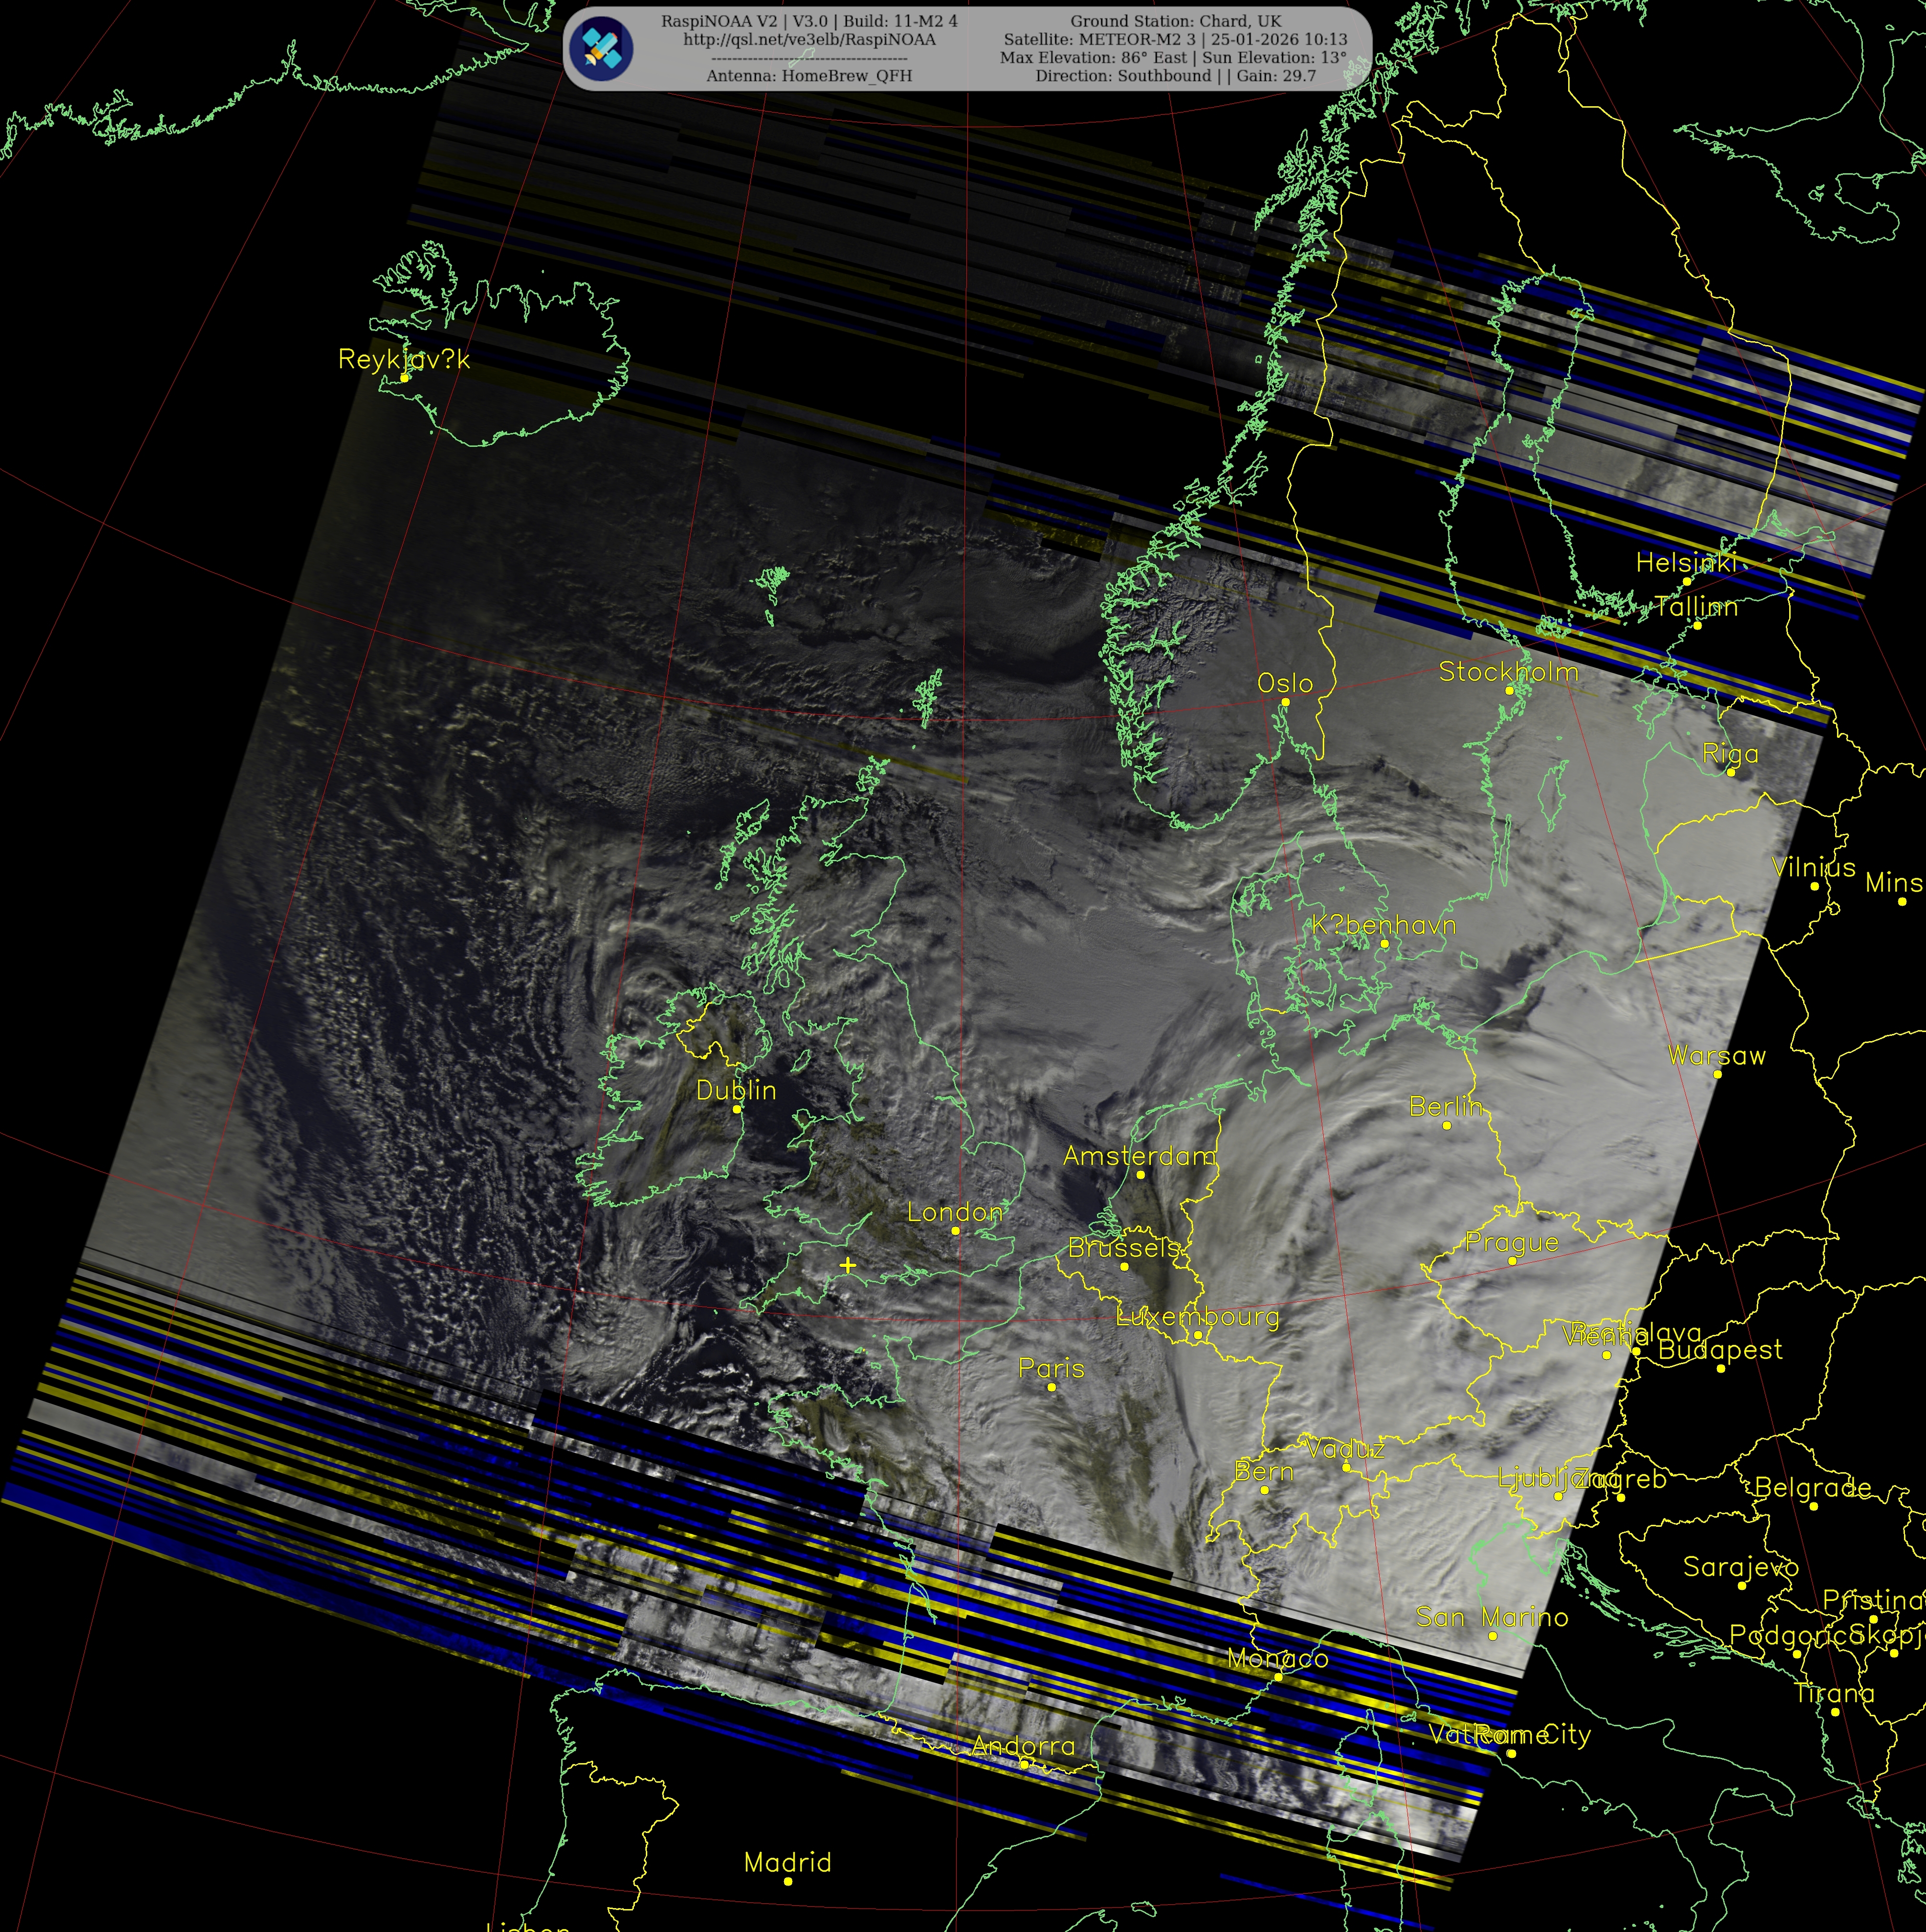This screenshot has width=1926, height=1932.
Task: Click the Berlin city marker dot
Action: click(x=1446, y=1125)
